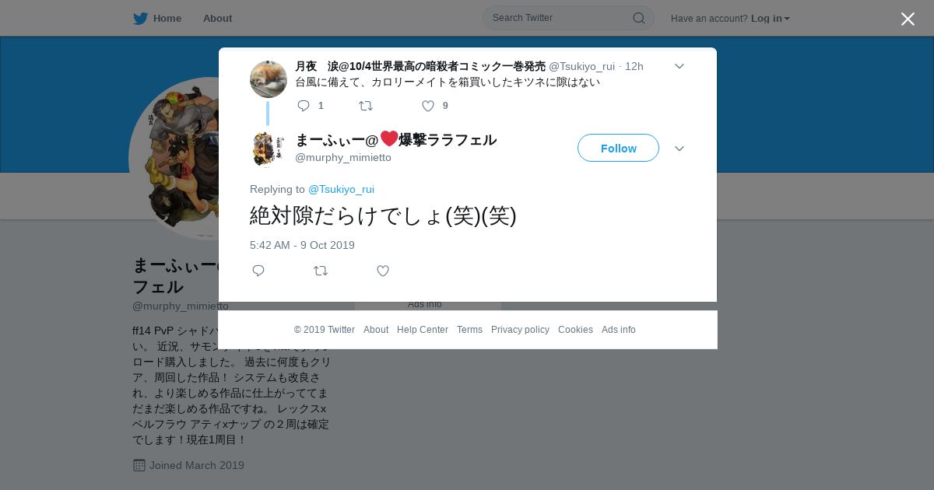Viewport: 934px width, 490px height.
Task: Open the @Tsukiyo_rui reply mention link
Action: pos(341,189)
